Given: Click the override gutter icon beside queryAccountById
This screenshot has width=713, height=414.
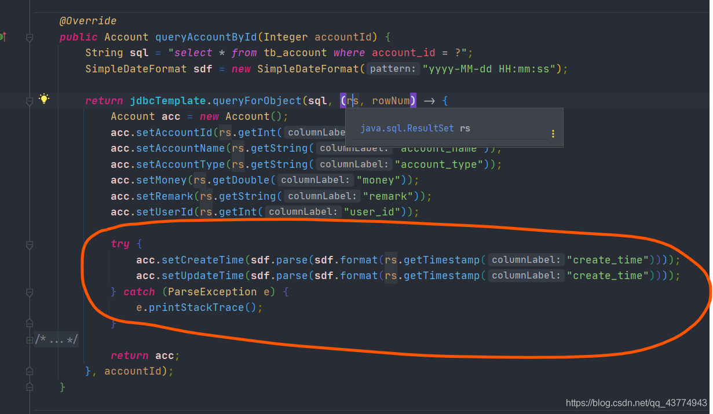Looking at the screenshot, I should pos(2,37).
